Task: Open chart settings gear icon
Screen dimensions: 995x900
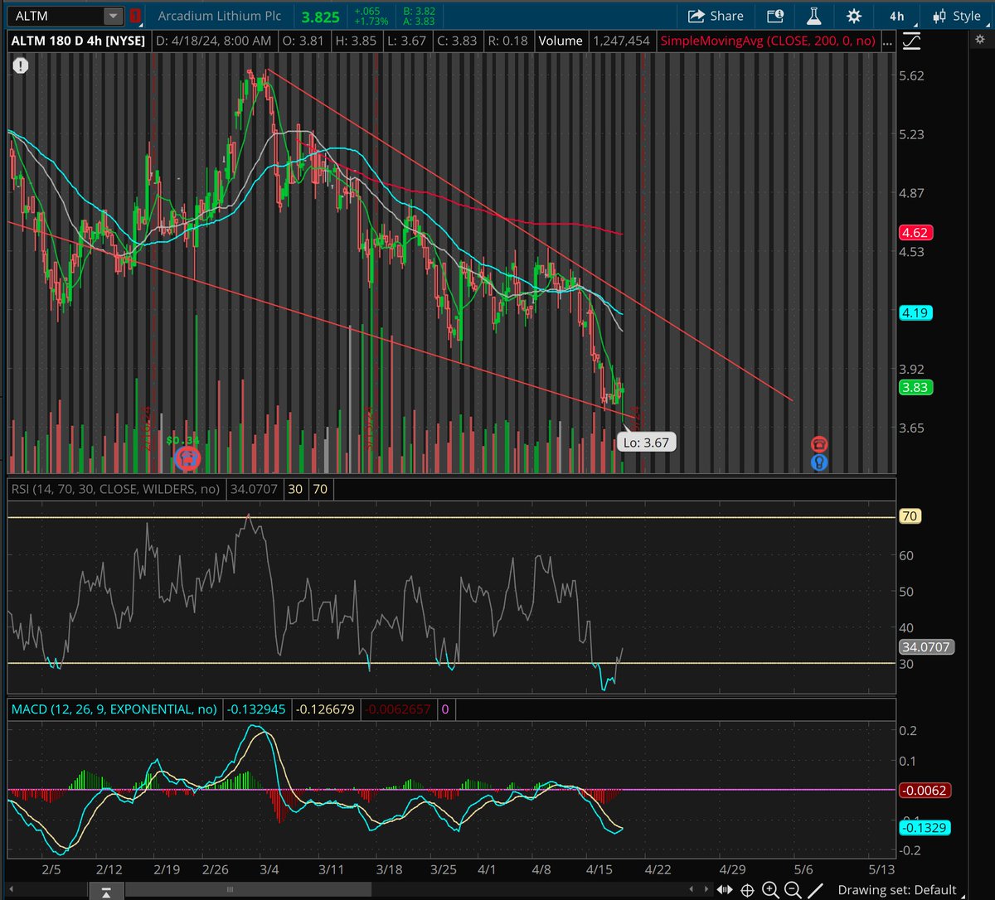Action: point(854,16)
